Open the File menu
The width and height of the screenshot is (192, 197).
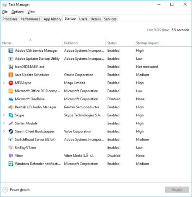(x=5, y=12)
